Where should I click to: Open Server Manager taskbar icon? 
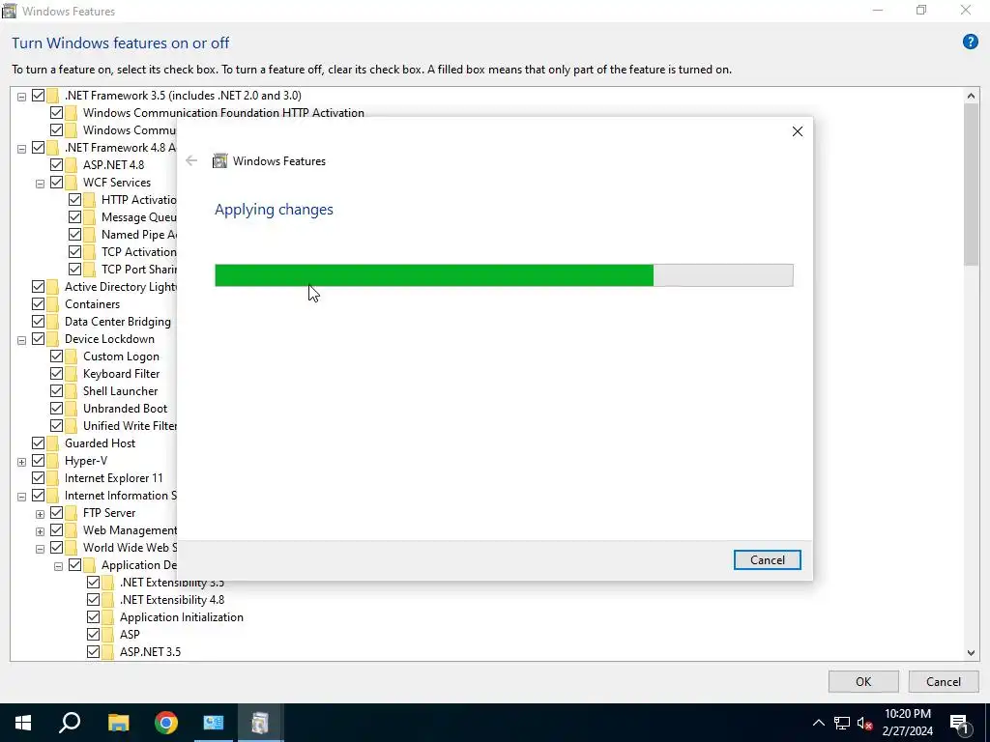click(x=214, y=723)
